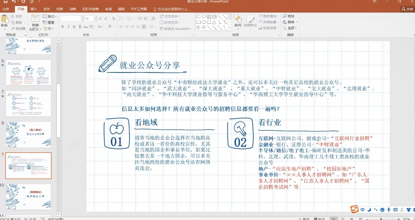Screen dimensions: 415x220
Task: Click the Sogou S logo icon
Action: (355, 209)
